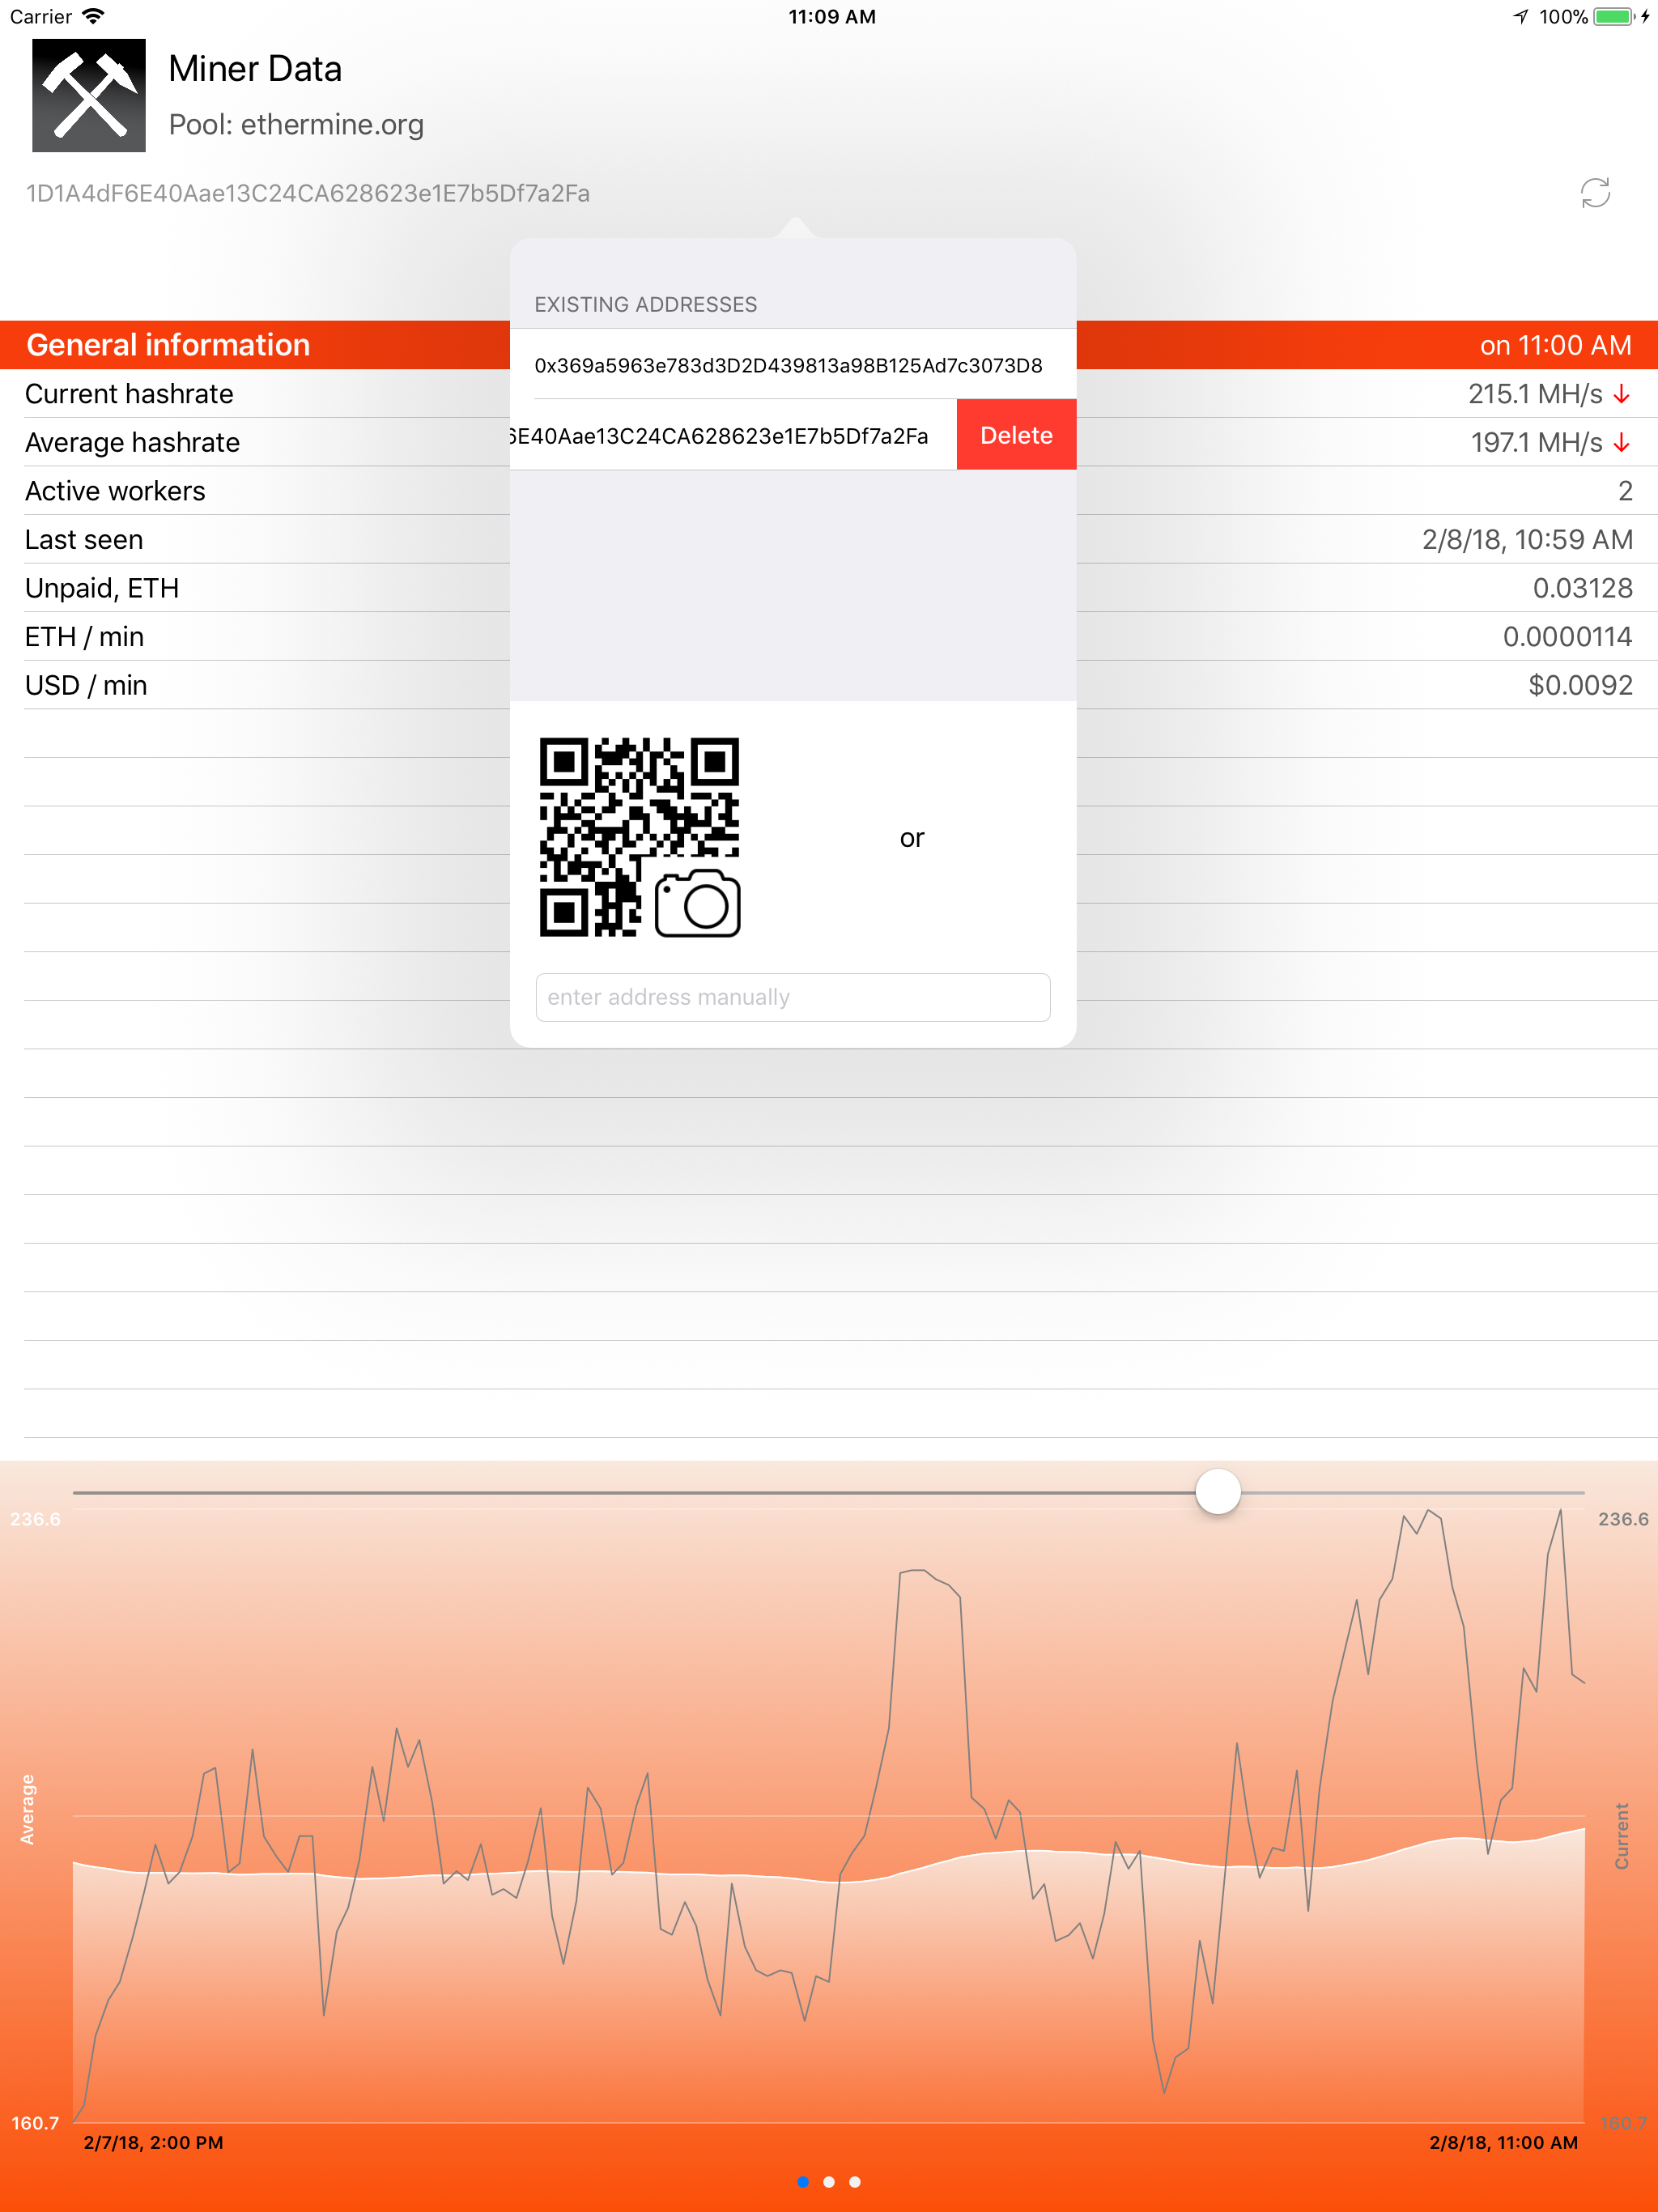Tap the middle page indicator dot
Image resolution: width=1658 pixels, height=2212 pixels.
828,2183
